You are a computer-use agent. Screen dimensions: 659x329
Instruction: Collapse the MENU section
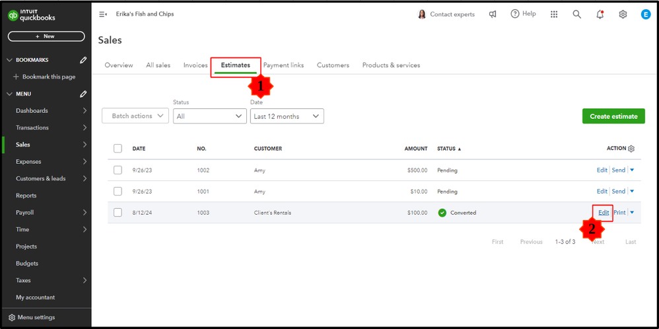[10, 94]
